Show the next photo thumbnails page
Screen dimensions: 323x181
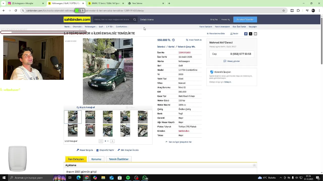pos(112,141)
